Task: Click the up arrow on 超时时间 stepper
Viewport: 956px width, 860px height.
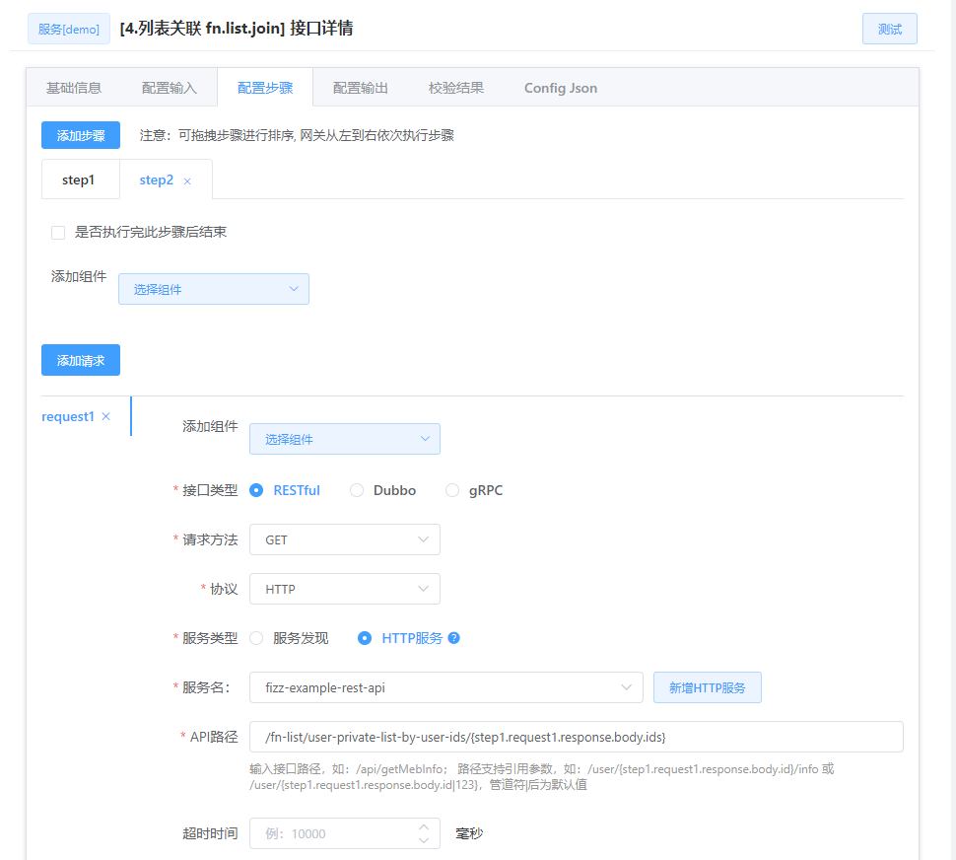Action: pyautogui.click(x=424, y=826)
